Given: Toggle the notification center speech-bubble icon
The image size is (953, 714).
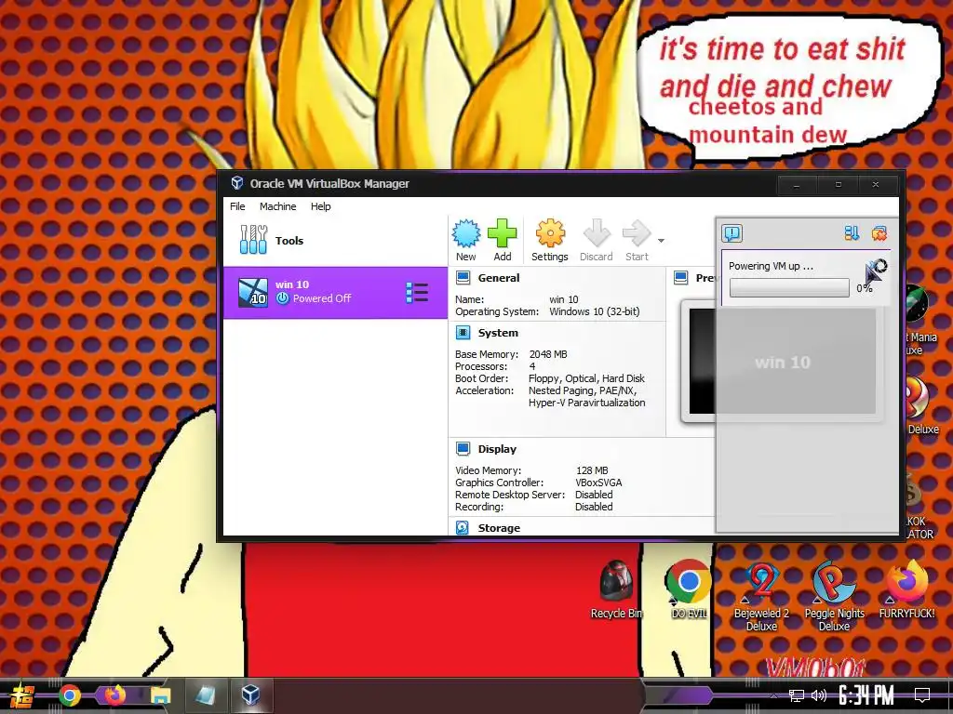Looking at the screenshot, I should coord(732,233).
